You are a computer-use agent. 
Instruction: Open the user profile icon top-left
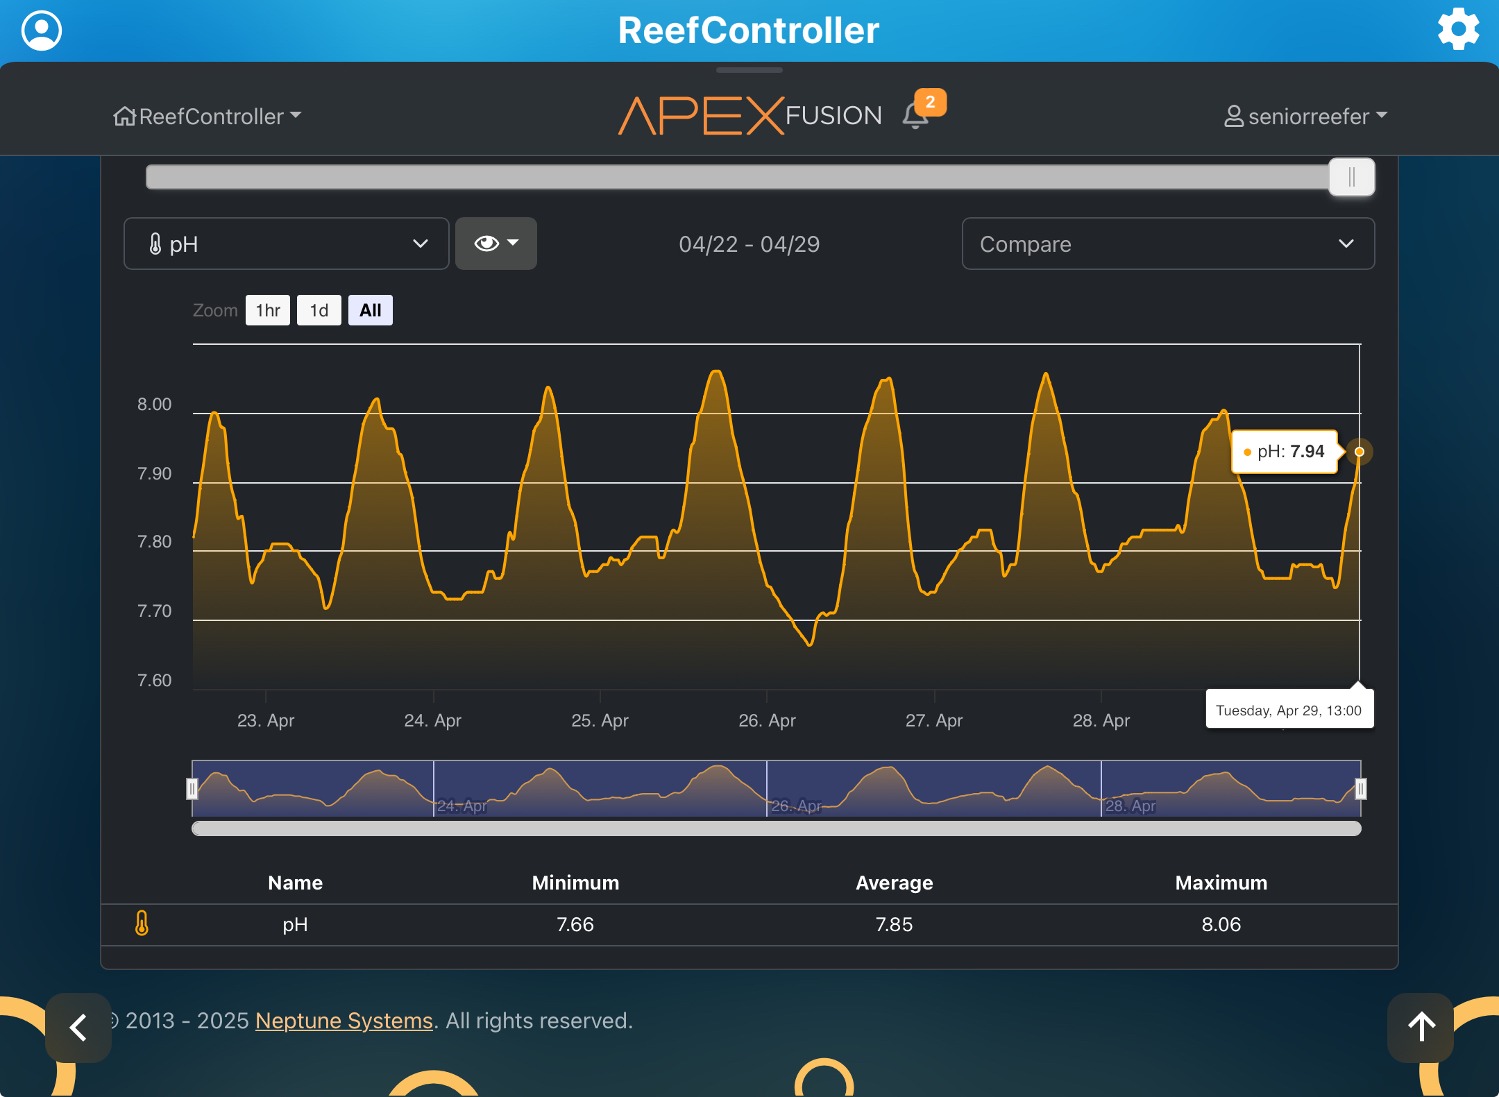coord(42,31)
